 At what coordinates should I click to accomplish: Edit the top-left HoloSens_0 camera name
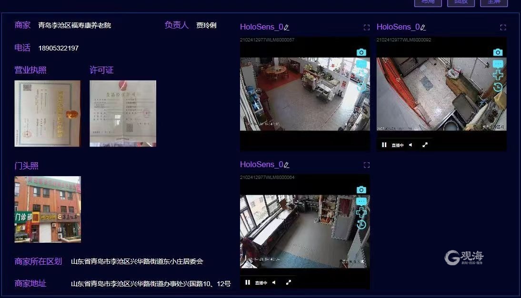point(287,28)
